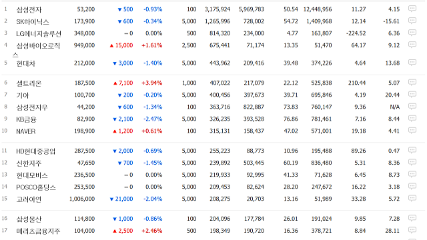The height and width of the screenshot is (240, 427).
Task: Open the 삼성전자 stock link
Action: (29, 10)
